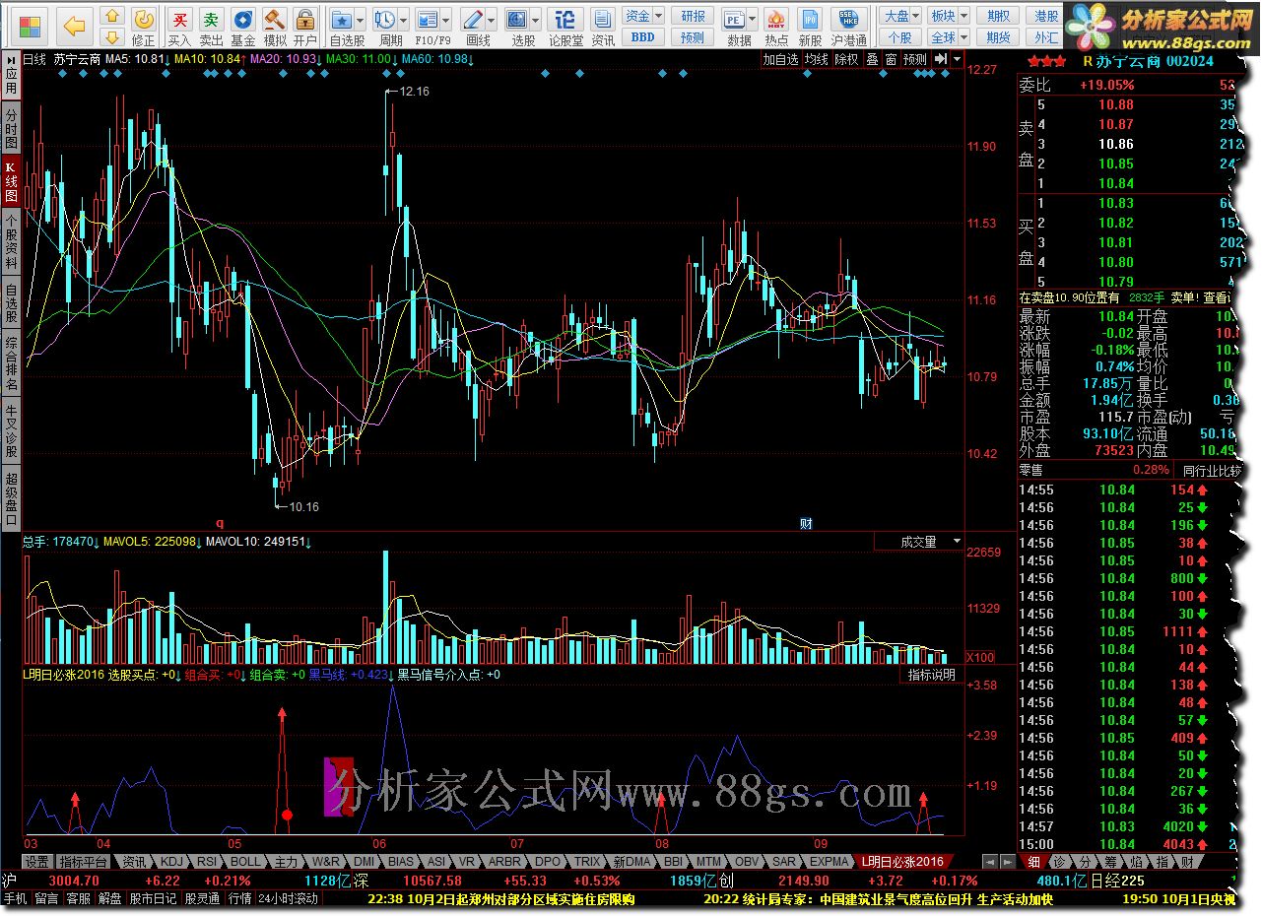Click the 港股 HK stocks button
1262x916 pixels.
click(x=1046, y=16)
